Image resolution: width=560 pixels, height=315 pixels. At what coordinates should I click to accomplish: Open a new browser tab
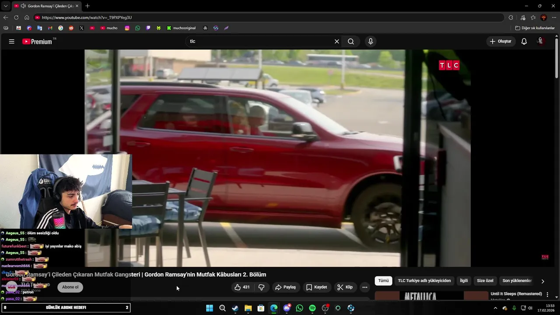click(87, 6)
